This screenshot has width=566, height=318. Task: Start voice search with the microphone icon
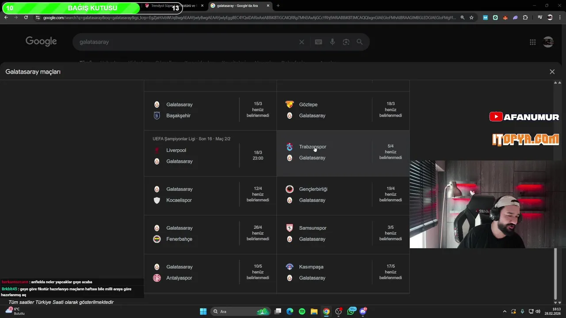[x=333, y=42]
